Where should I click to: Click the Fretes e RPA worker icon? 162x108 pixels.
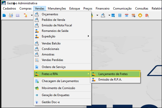(37, 74)
